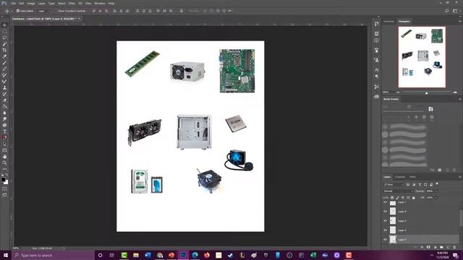Screen dimensions: 463x260
Task: Open Task View on taskbar
Action: (112, 255)
